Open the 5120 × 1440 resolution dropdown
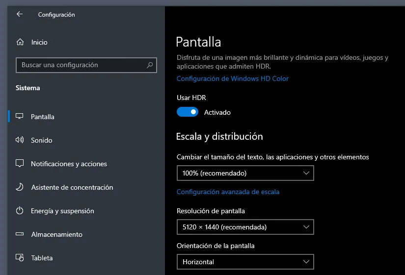 click(245, 227)
